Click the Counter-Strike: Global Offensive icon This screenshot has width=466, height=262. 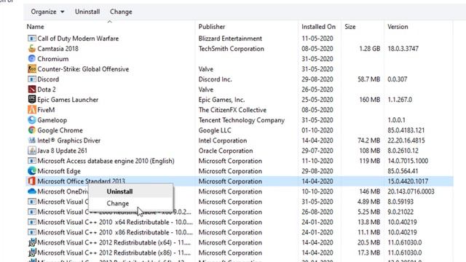click(32, 69)
